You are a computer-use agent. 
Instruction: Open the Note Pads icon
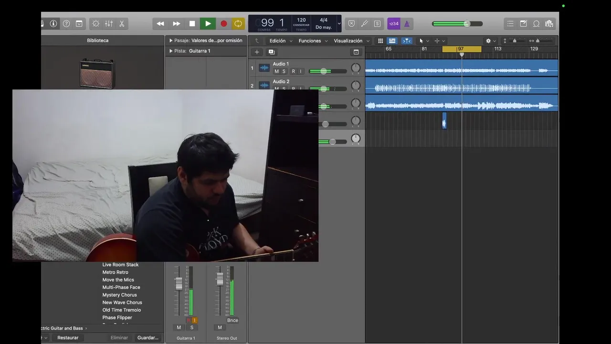click(523, 23)
